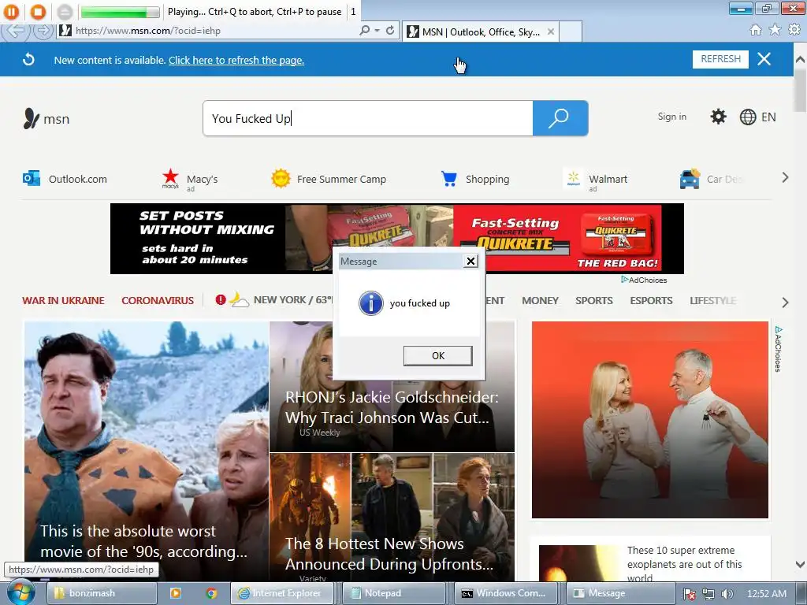Click the orange couple advertisement image
This screenshot has width=807, height=605.
coord(650,420)
